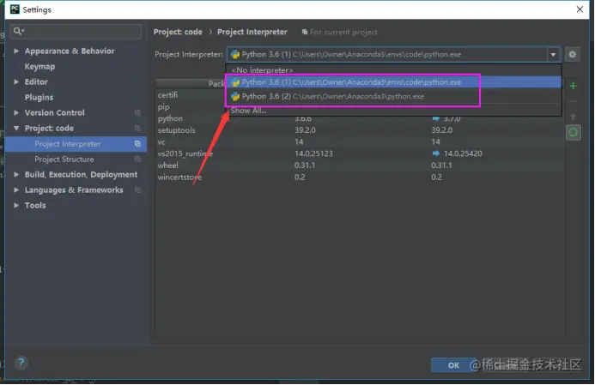The width and height of the screenshot is (595, 385).
Task: Open the Keymap settings page
Action: point(39,66)
